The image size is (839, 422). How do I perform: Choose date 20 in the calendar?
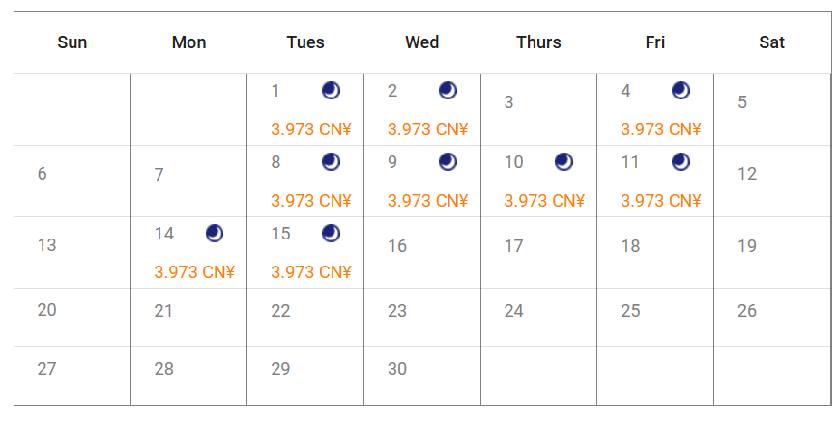click(47, 310)
